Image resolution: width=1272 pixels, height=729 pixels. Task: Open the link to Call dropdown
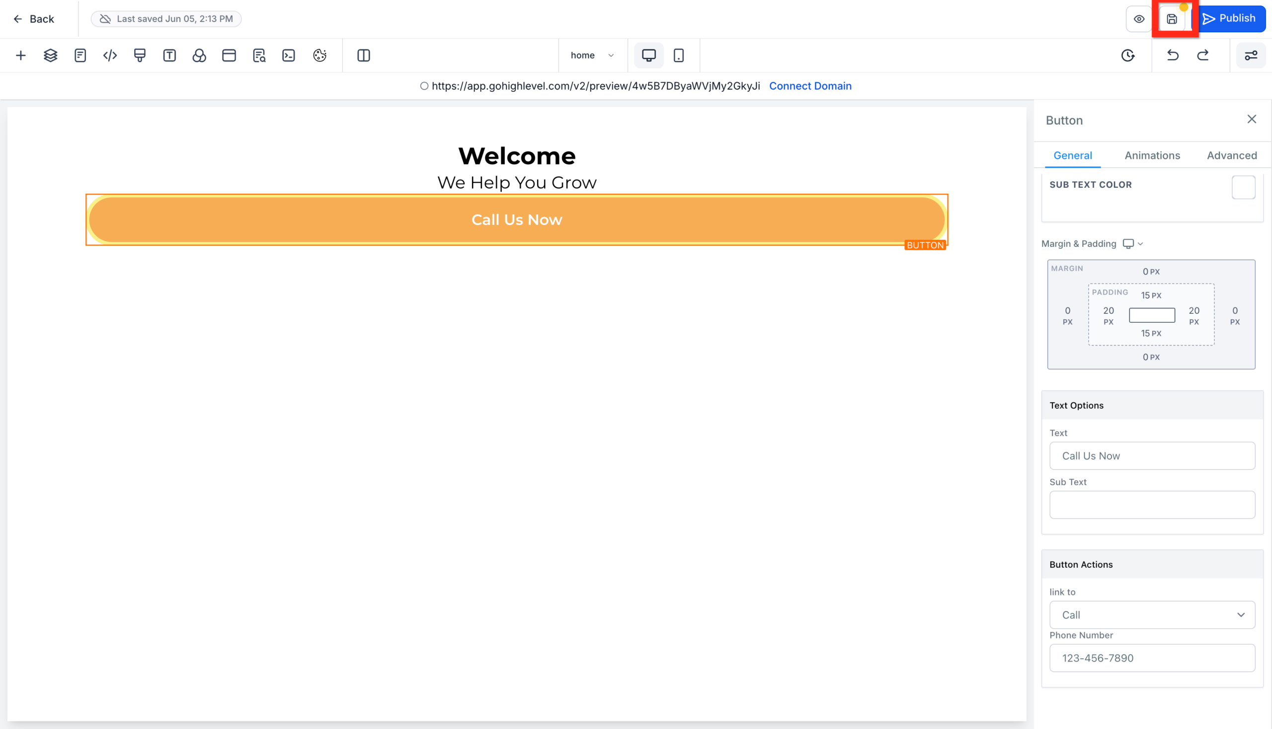(1152, 615)
